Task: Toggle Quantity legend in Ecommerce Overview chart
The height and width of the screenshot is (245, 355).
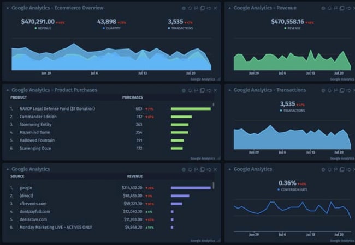Action: click(x=111, y=28)
